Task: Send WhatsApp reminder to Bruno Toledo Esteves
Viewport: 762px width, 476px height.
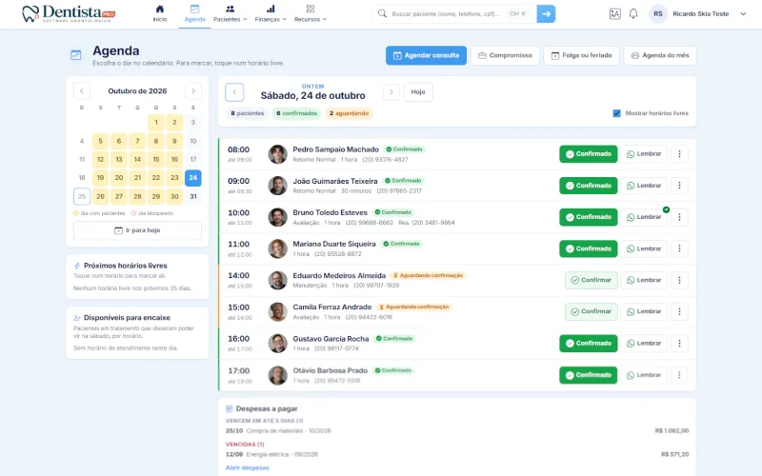Action: [644, 217]
